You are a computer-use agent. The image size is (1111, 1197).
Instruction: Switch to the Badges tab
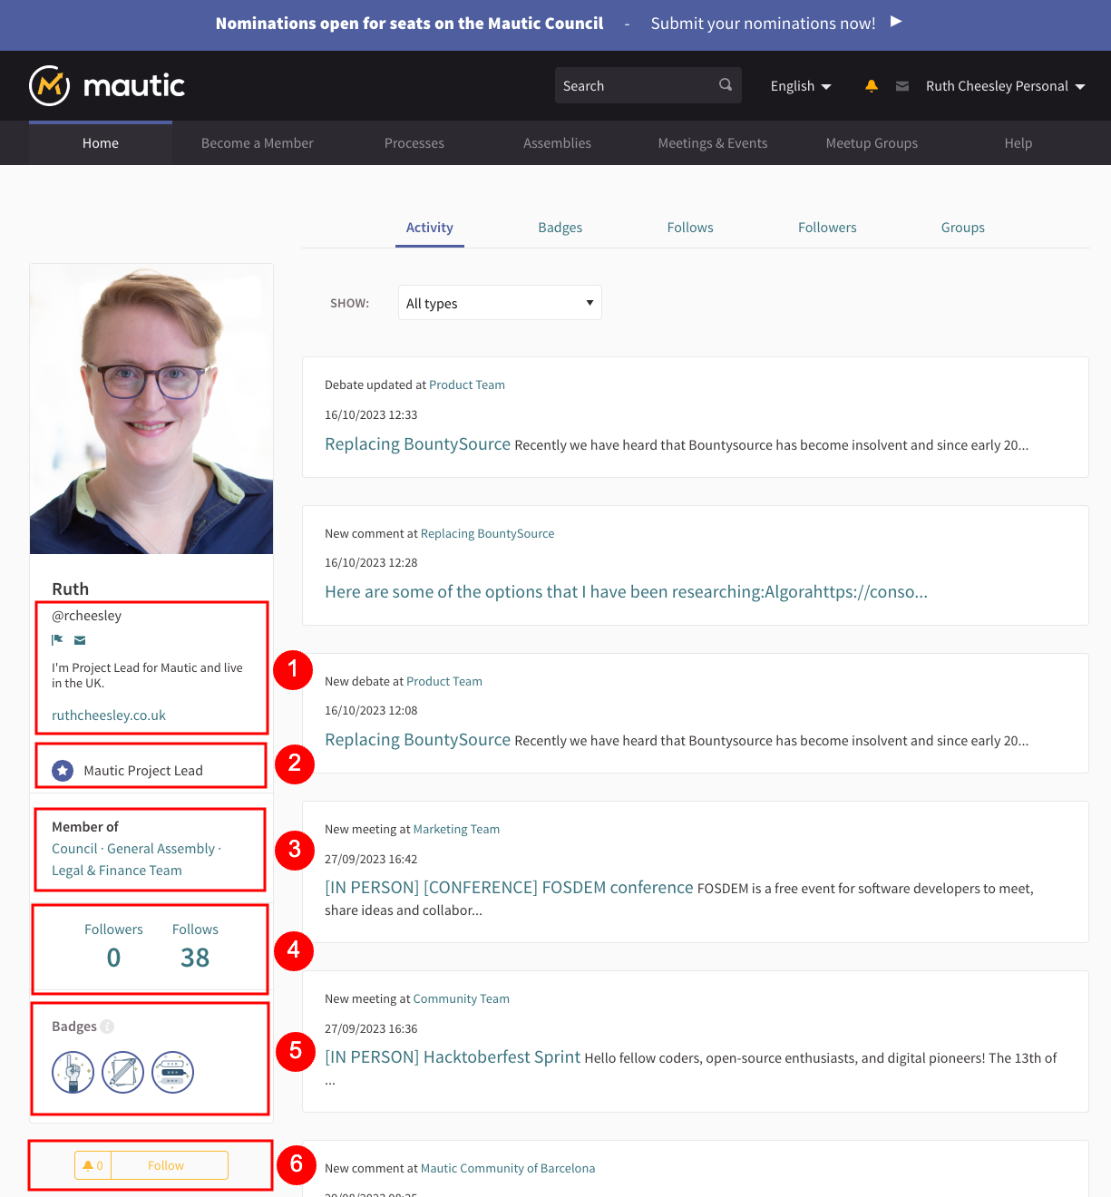coord(560,228)
